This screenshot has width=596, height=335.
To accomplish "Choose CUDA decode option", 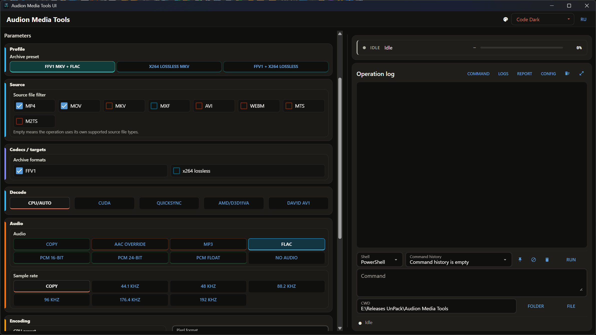I will click(104, 203).
